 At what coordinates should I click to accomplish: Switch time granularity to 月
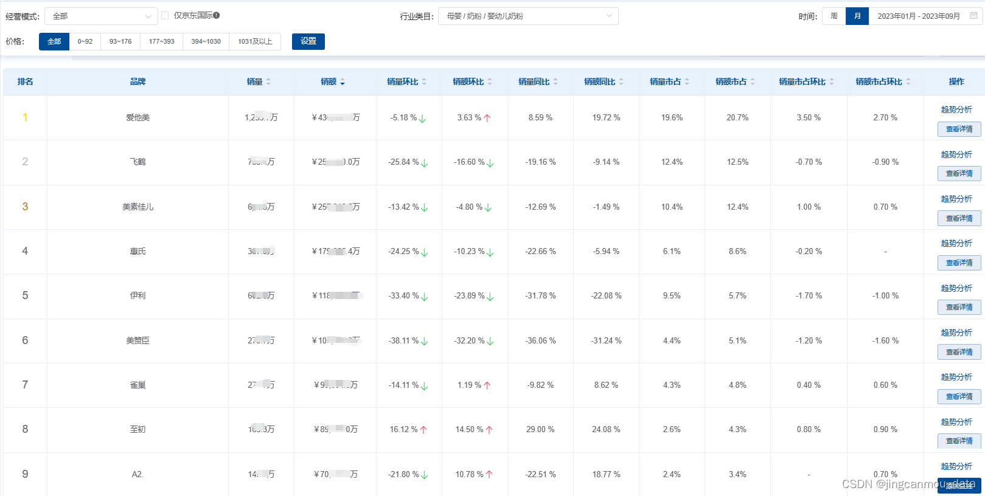coord(857,16)
